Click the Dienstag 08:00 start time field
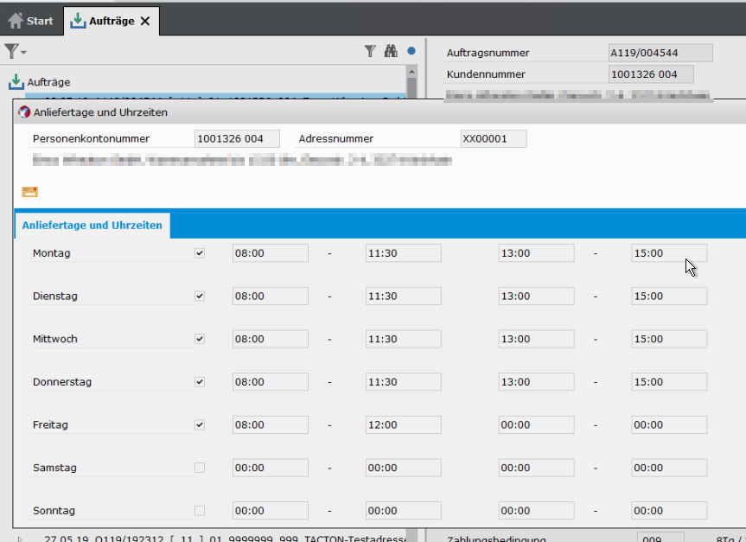This screenshot has height=542, width=746. click(x=270, y=296)
